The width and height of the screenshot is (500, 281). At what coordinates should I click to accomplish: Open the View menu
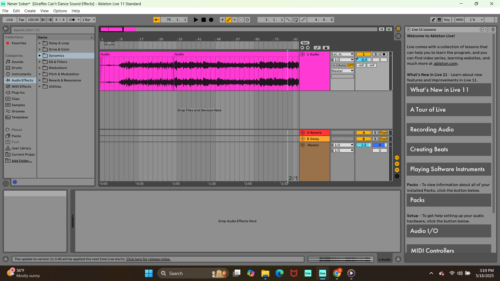(45, 11)
